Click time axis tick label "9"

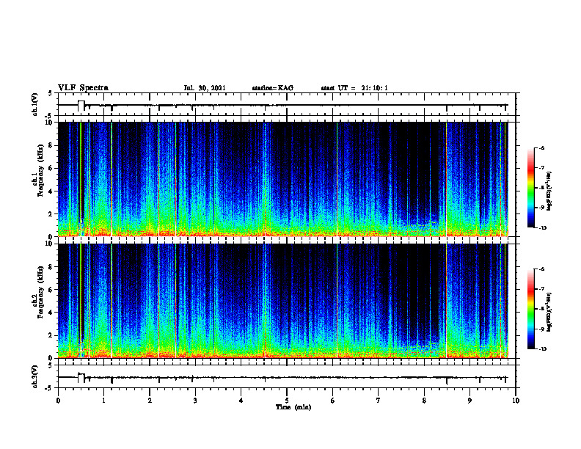click(469, 401)
